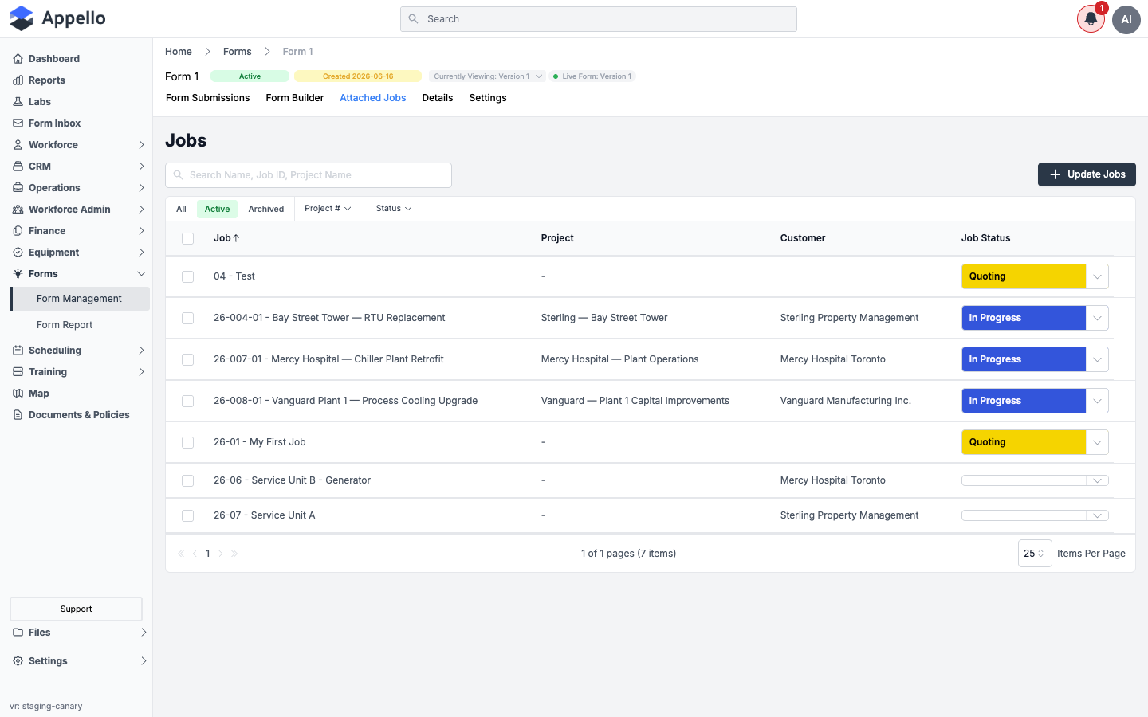The width and height of the screenshot is (1148, 717).
Task: Check the box for 26-07 Service Unit A
Action: pyautogui.click(x=188, y=515)
